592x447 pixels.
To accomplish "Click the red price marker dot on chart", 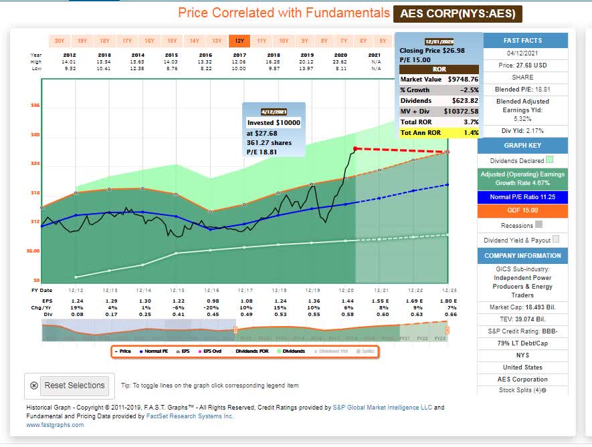I will point(355,148).
